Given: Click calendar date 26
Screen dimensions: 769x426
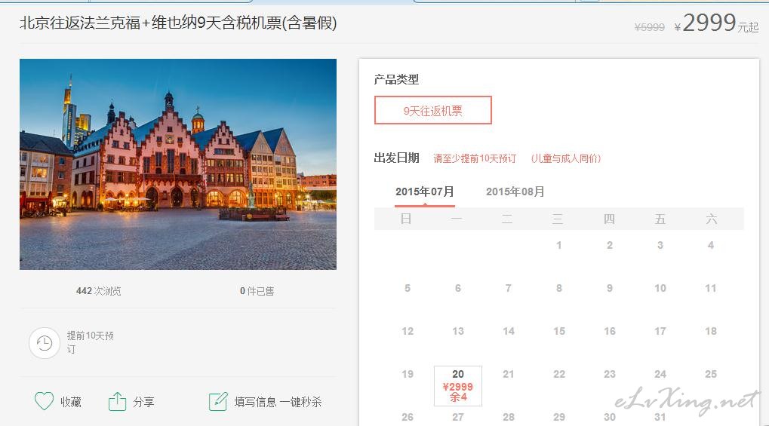Looking at the screenshot, I should click(x=408, y=417).
